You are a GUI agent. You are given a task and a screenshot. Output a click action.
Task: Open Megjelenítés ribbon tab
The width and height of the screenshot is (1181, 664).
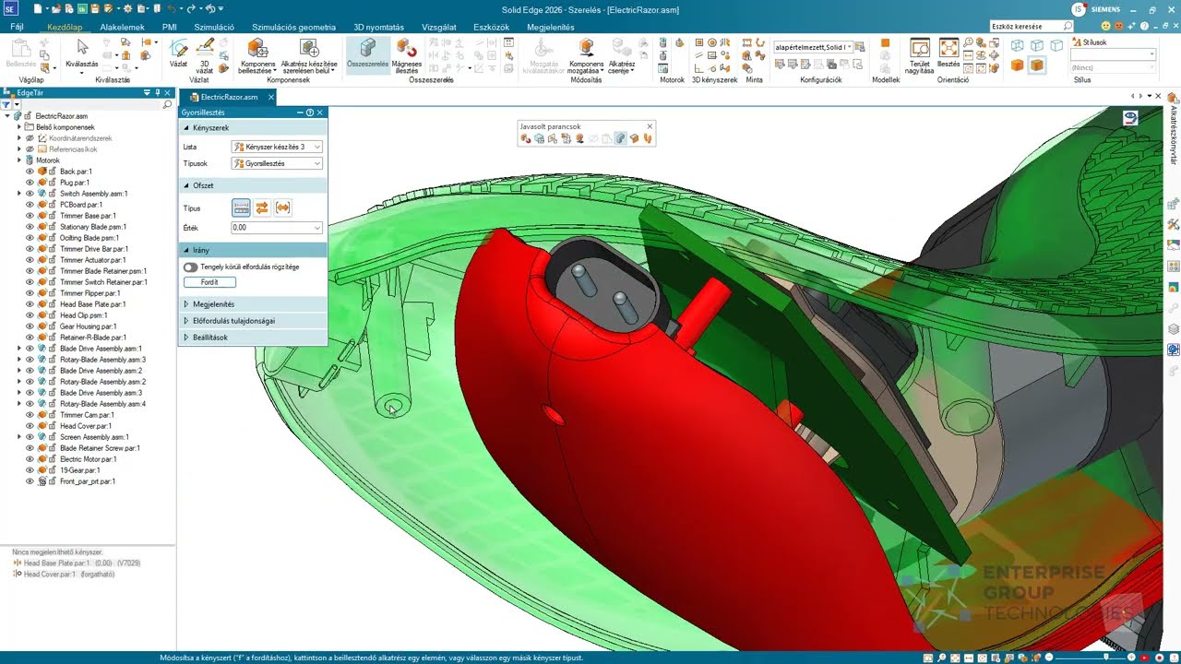551,27
